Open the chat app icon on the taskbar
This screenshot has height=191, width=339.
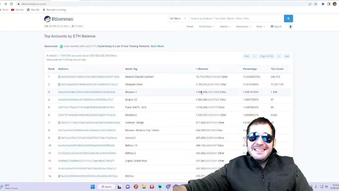(128, 187)
